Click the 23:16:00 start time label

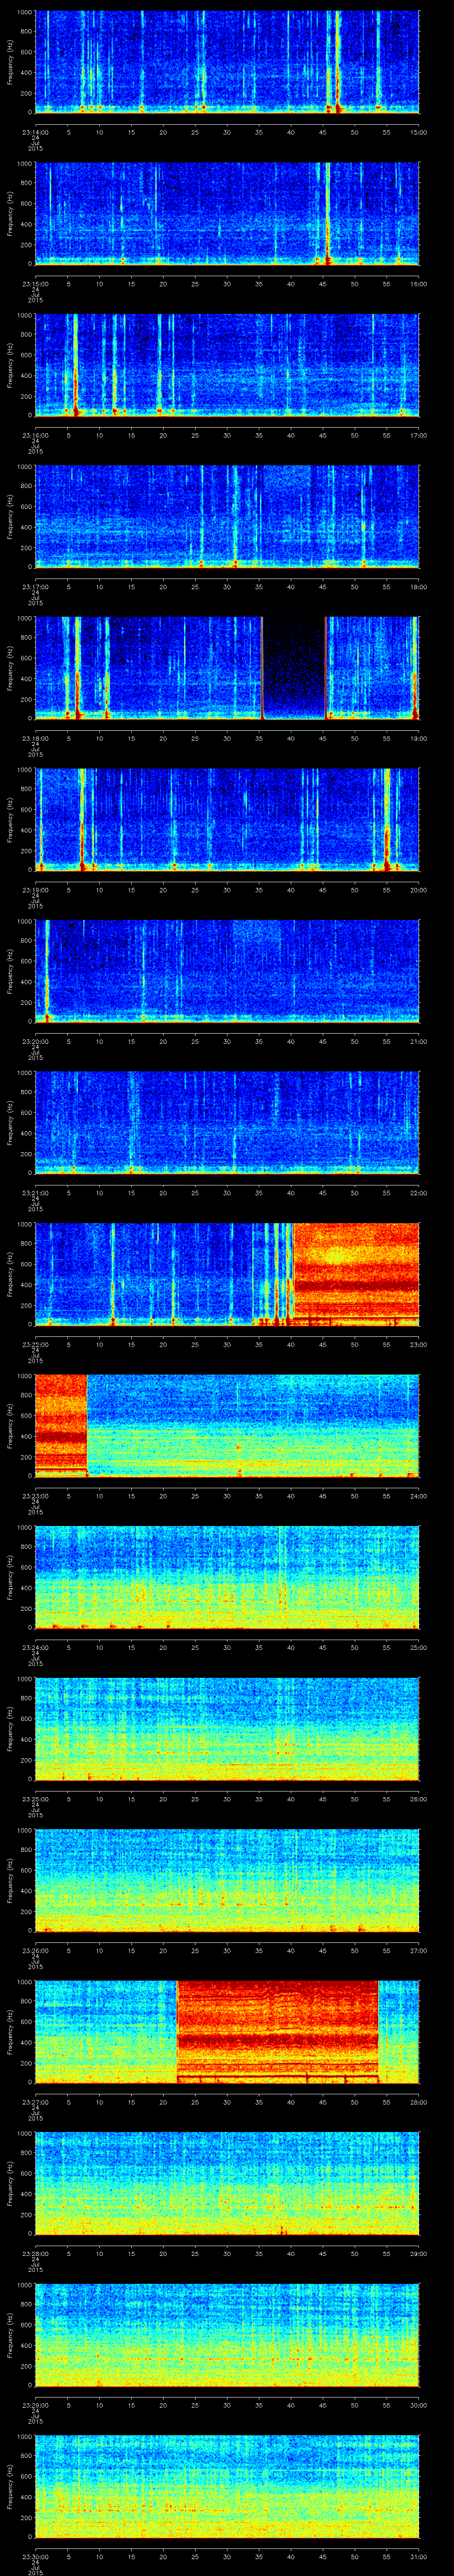coord(35,435)
